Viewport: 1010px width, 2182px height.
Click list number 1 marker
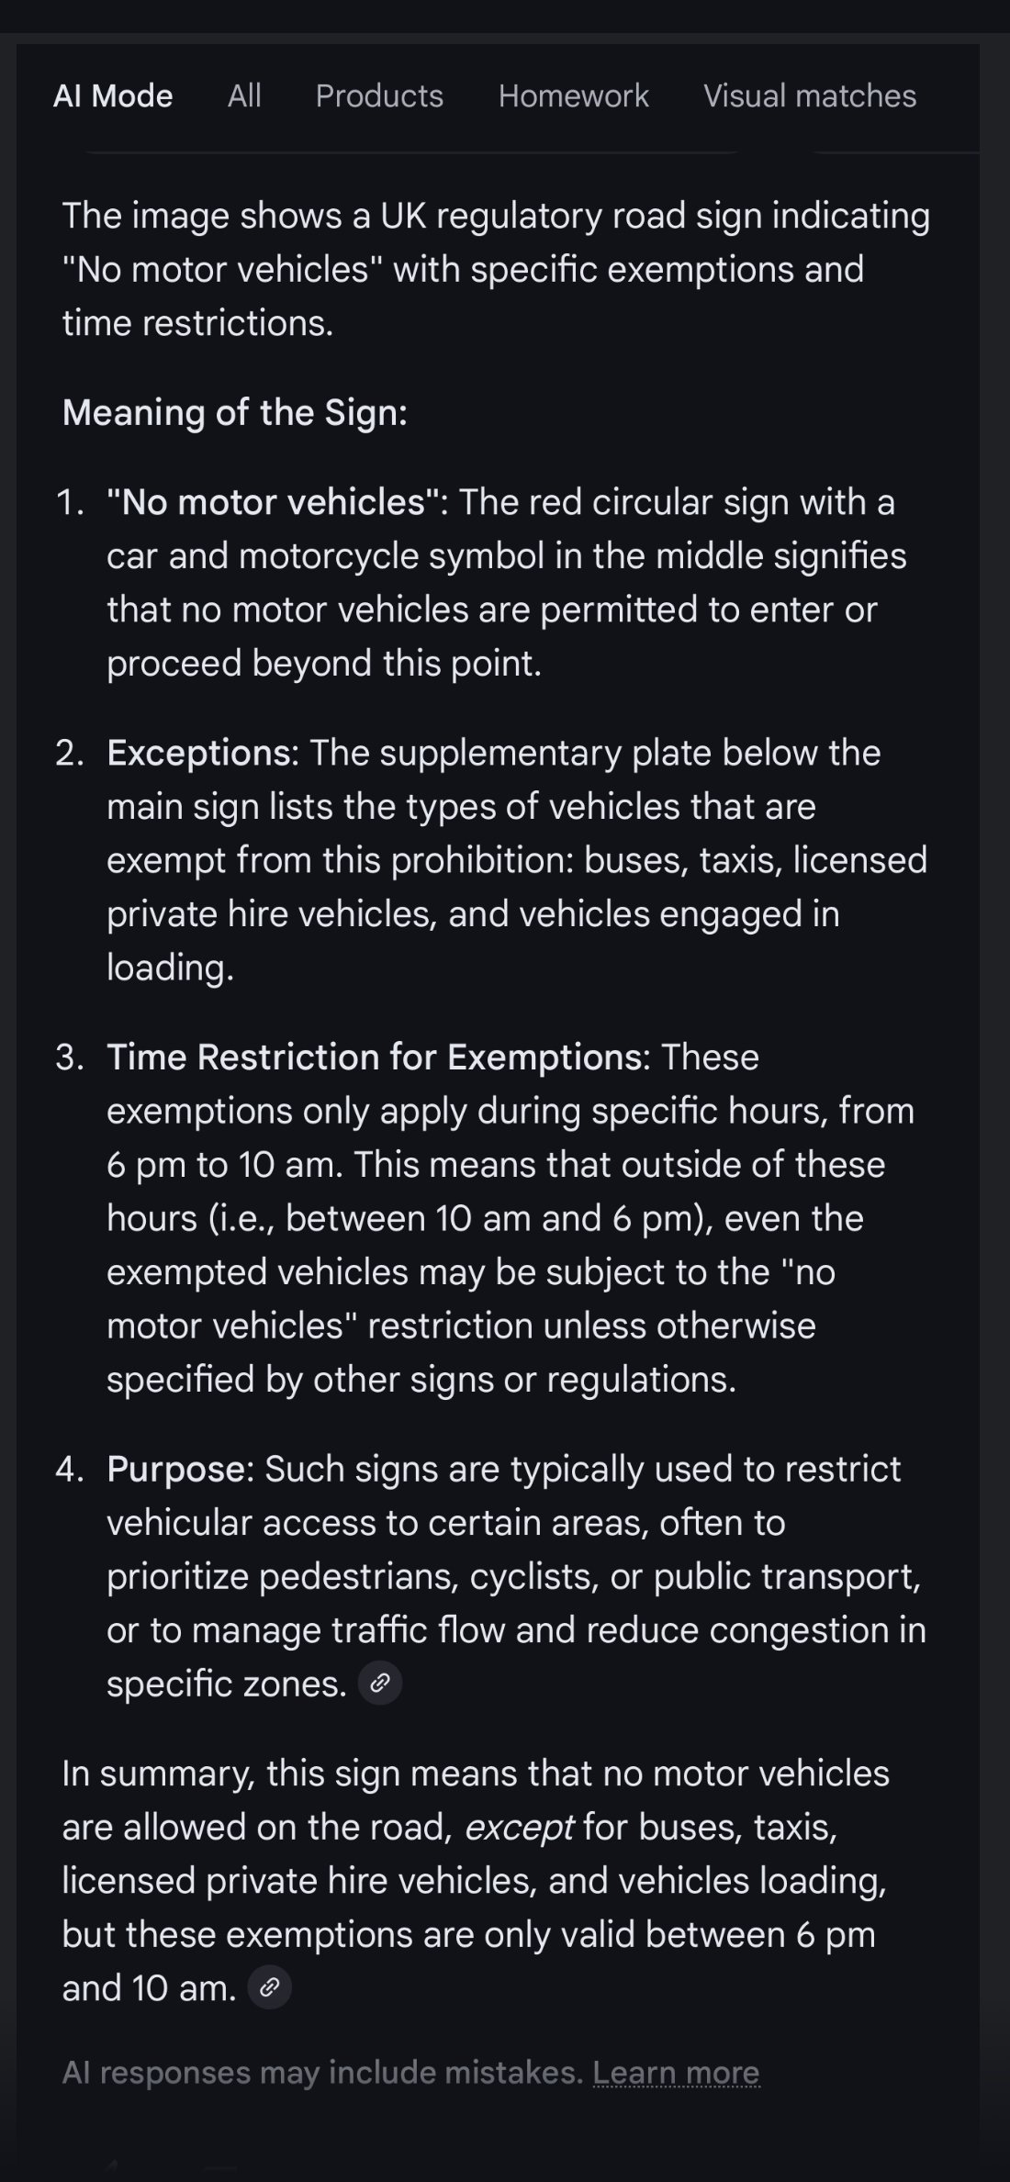coord(70,502)
